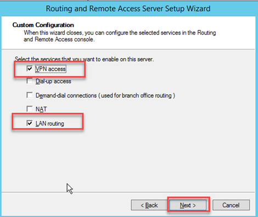The height and width of the screenshot is (217, 258).
Task: Click the 'VPN access' label text
Action: 51,69
